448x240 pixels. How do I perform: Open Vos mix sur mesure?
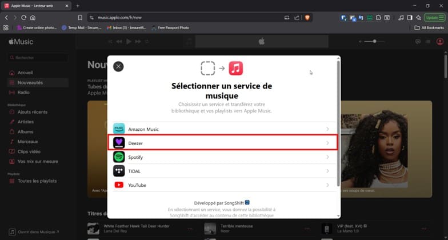coord(38,161)
